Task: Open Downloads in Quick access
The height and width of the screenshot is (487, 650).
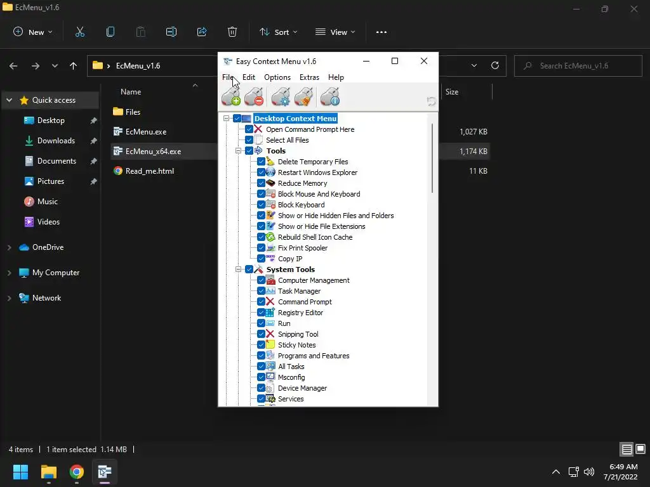Action: coord(56,141)
